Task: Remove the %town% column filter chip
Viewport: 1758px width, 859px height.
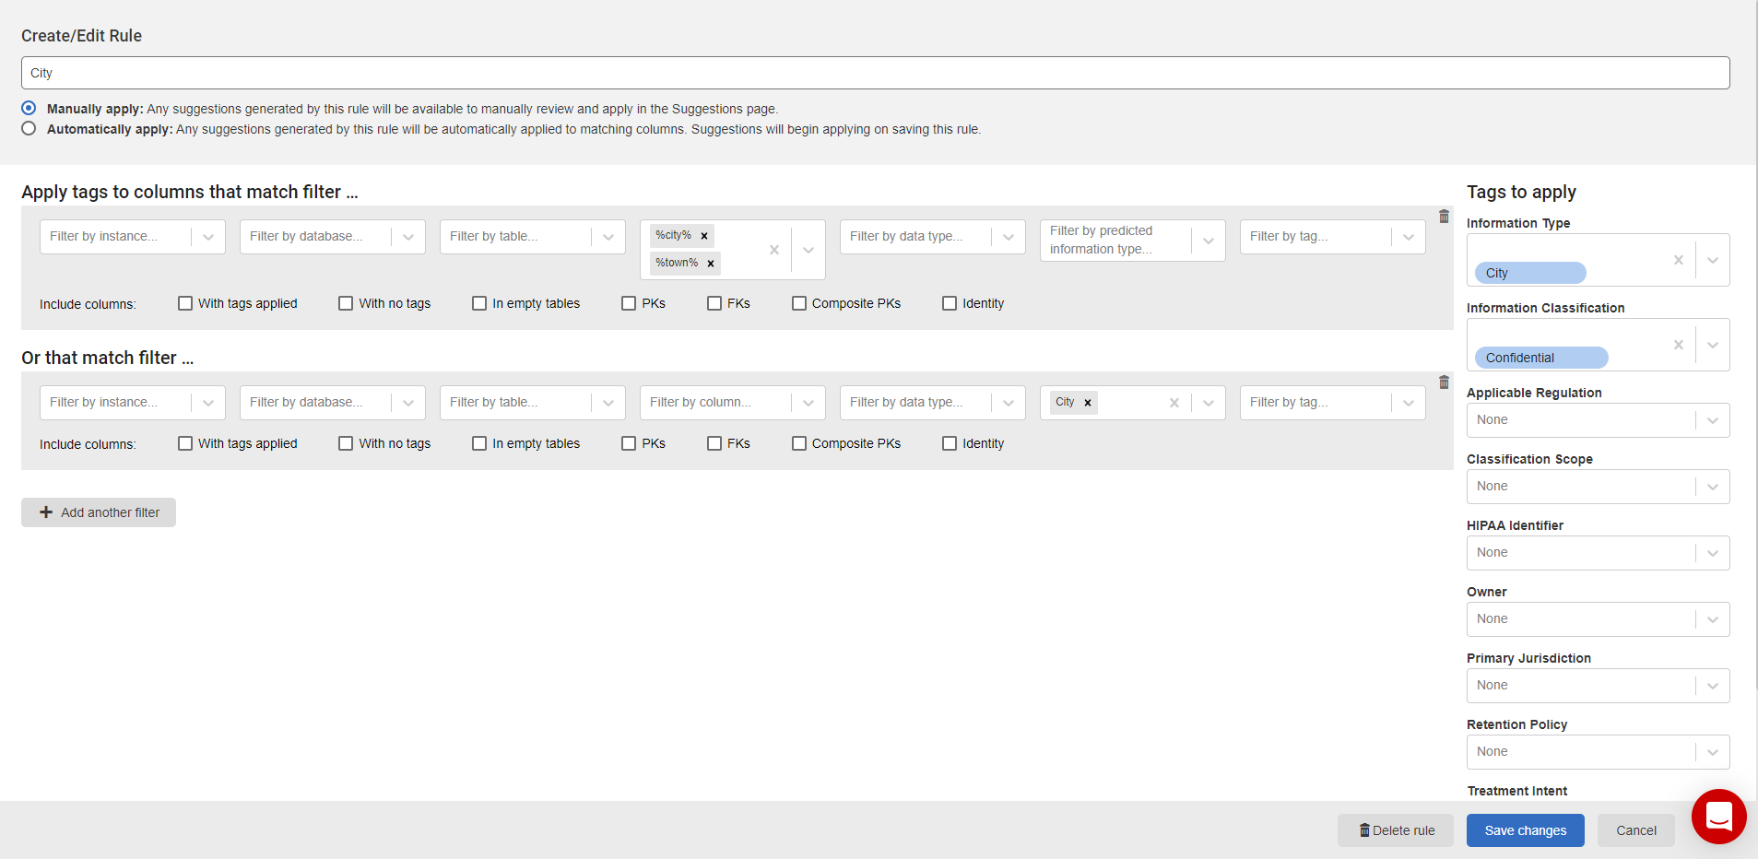Action: tap(711, 264)
